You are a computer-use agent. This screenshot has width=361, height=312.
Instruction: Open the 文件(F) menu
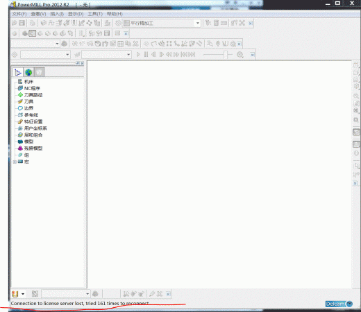click(x=19, y=14)
